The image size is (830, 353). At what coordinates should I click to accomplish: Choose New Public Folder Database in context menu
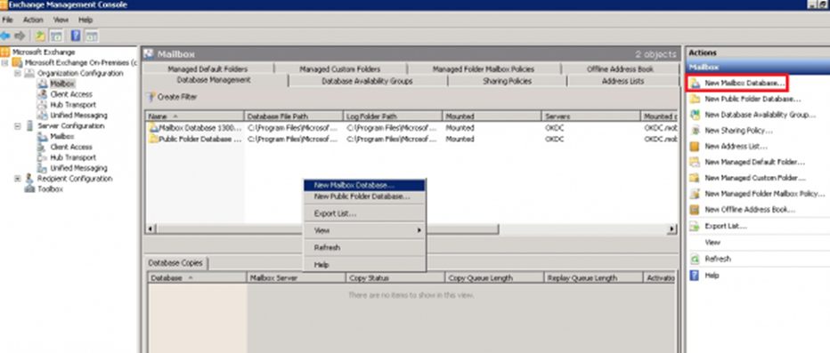[364, 197]
